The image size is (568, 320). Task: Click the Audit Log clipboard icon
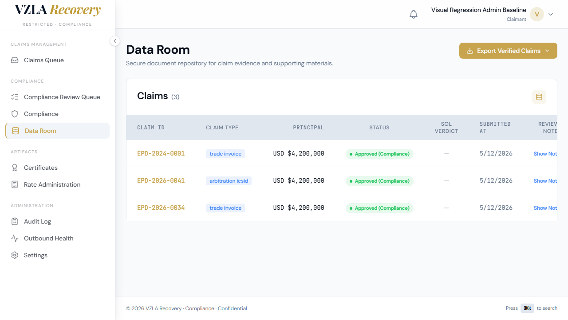point(15,221)
